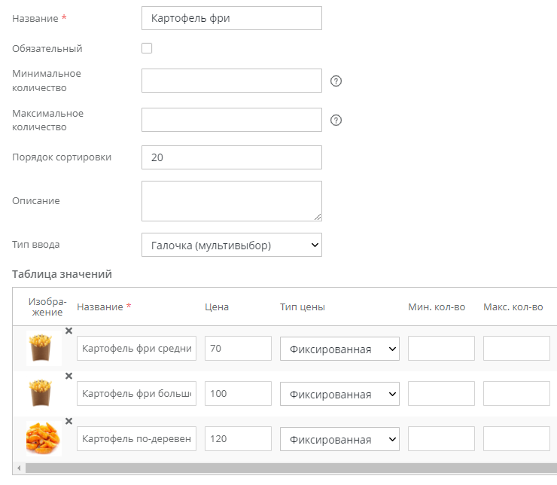Image resolution: width=557 pixels, height=485 pixels.
Task: Click the large fries thumbnail image
Action: point(44,394)
